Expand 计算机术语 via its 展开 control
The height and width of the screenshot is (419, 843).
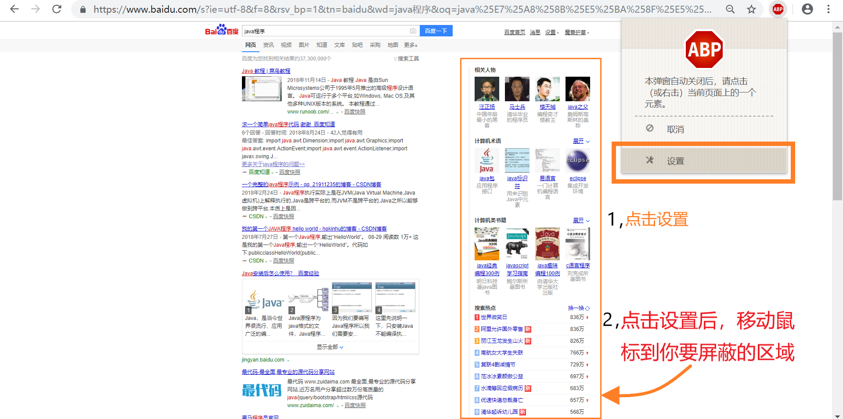[x=579, y=141]
